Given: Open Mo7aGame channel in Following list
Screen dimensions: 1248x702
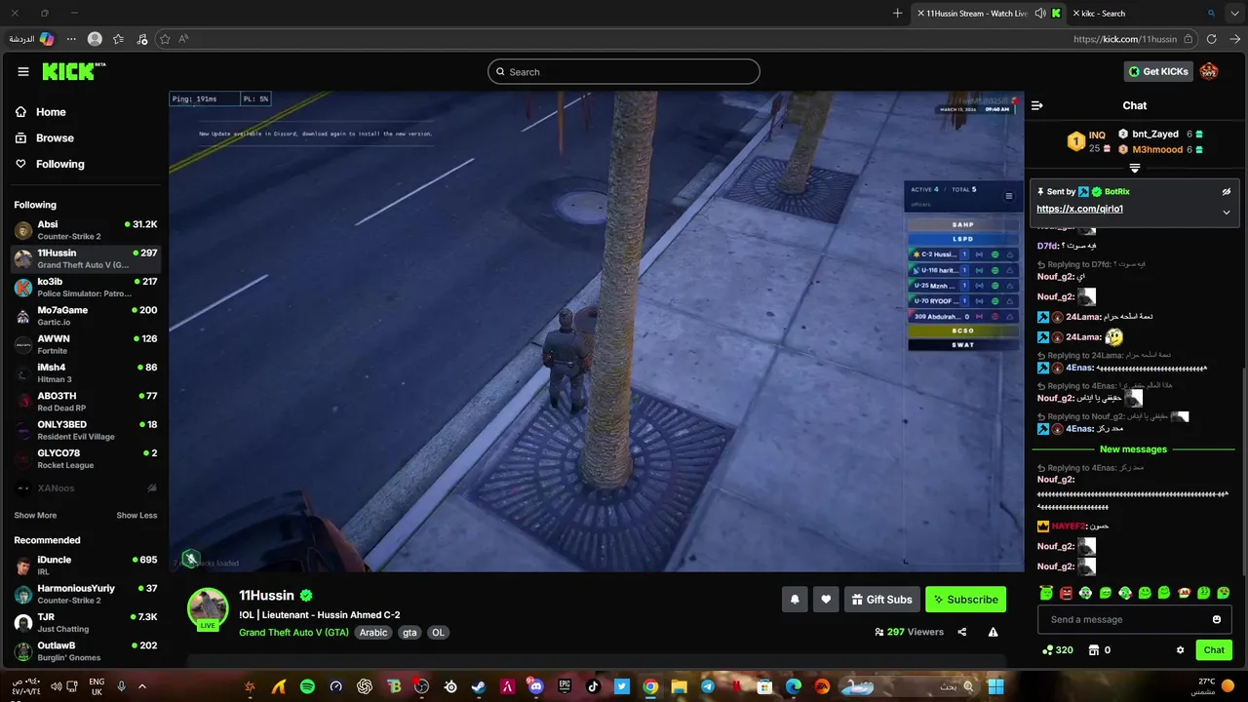Looking at the screenshot, I should point(86,316).
